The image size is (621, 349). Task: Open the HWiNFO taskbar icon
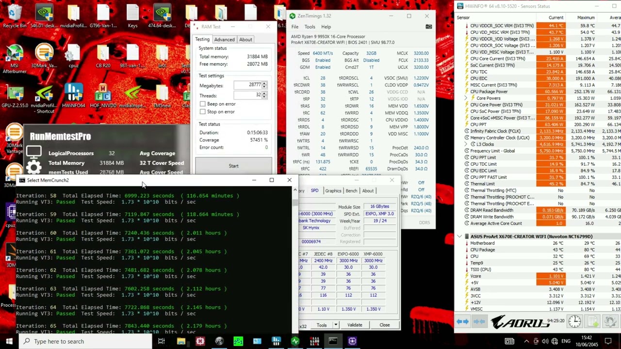click(276, 341)
